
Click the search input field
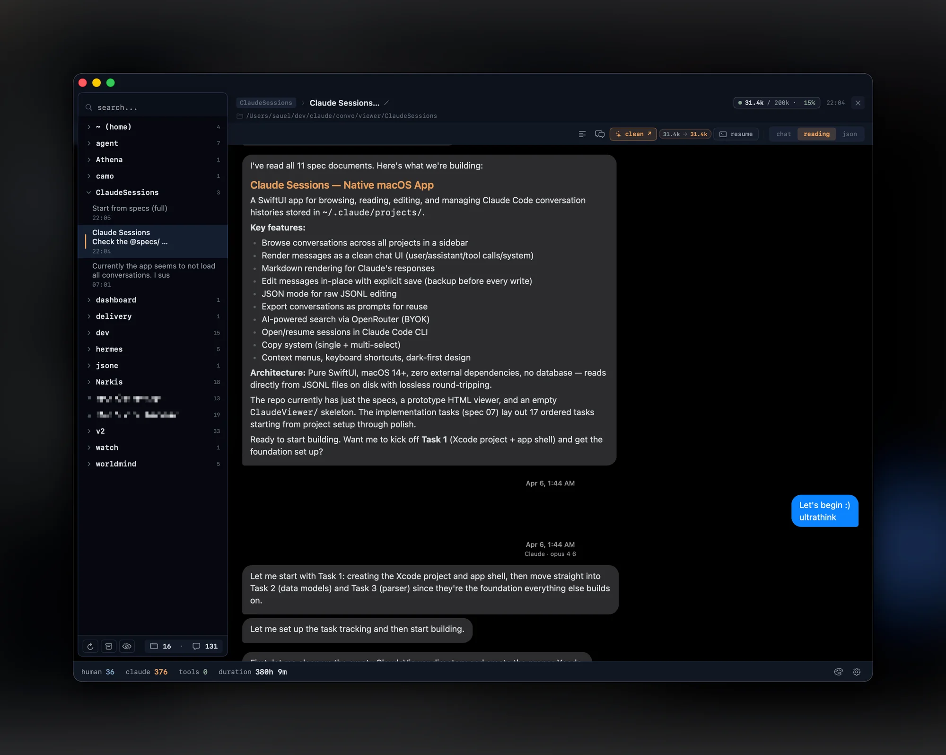tap(153, 108)
